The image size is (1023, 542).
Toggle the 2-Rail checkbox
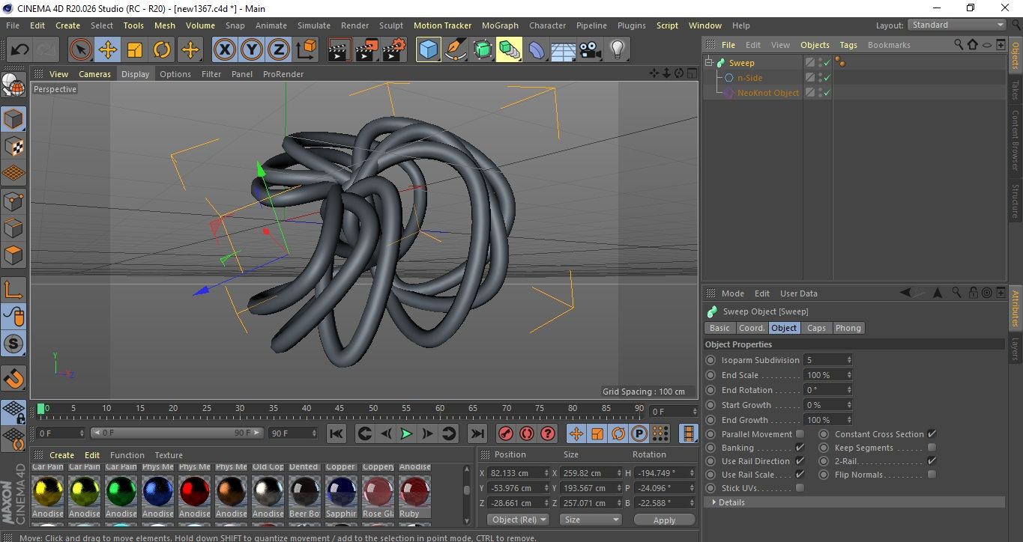coord(932,461)
